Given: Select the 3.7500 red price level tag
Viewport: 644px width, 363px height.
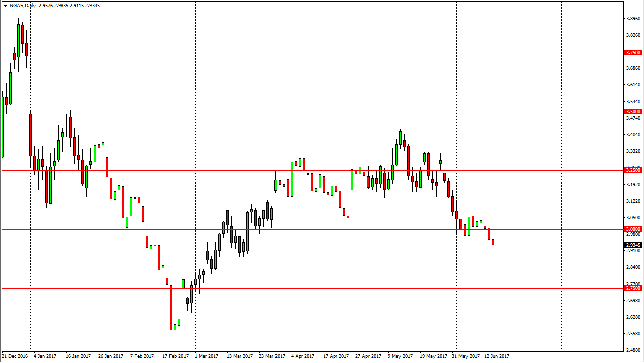Looking at the screenshot, I should click(633, 53).
